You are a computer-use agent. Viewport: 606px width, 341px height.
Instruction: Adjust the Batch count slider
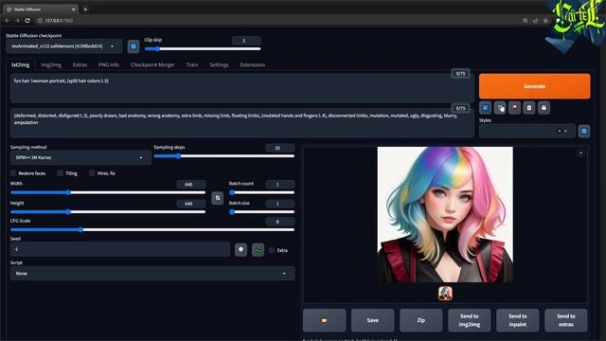pos(261,192)
